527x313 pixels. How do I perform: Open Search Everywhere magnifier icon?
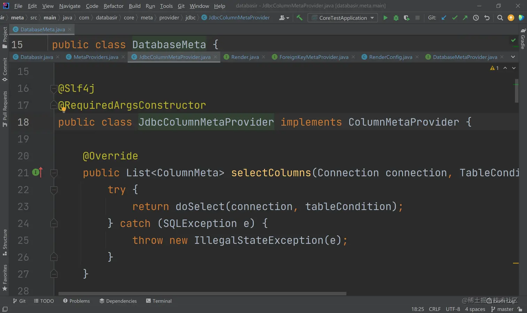(500, 18)
